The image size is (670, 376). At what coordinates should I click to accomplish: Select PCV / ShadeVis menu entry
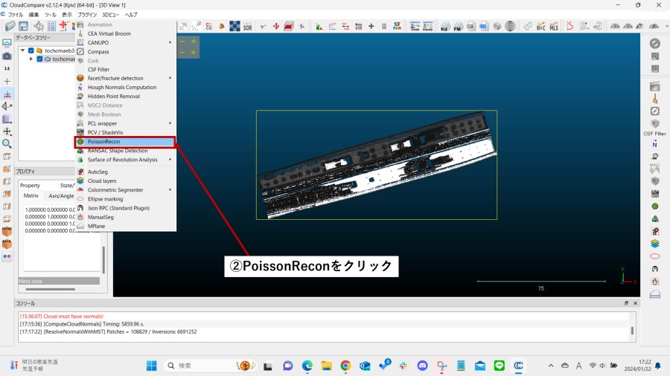pyautogui.click(x=125, y=132)
